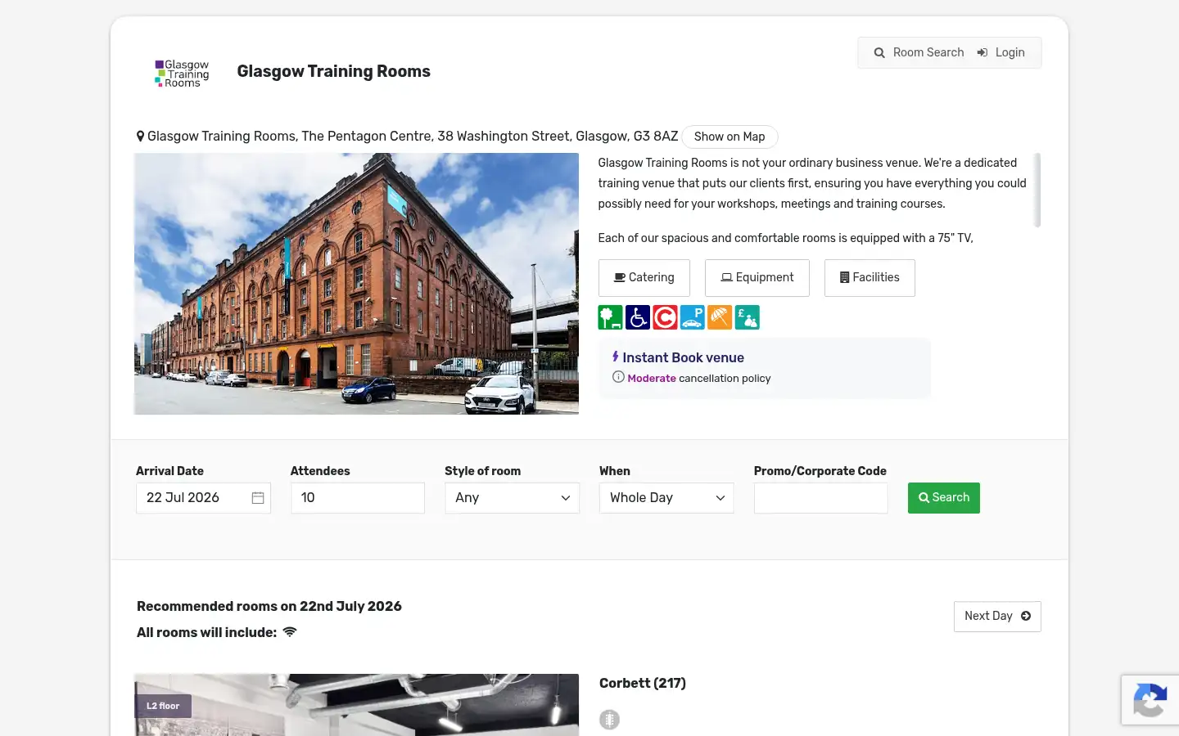Click the Arrival Date field showing 22 Jul 2026

(203, 498)
